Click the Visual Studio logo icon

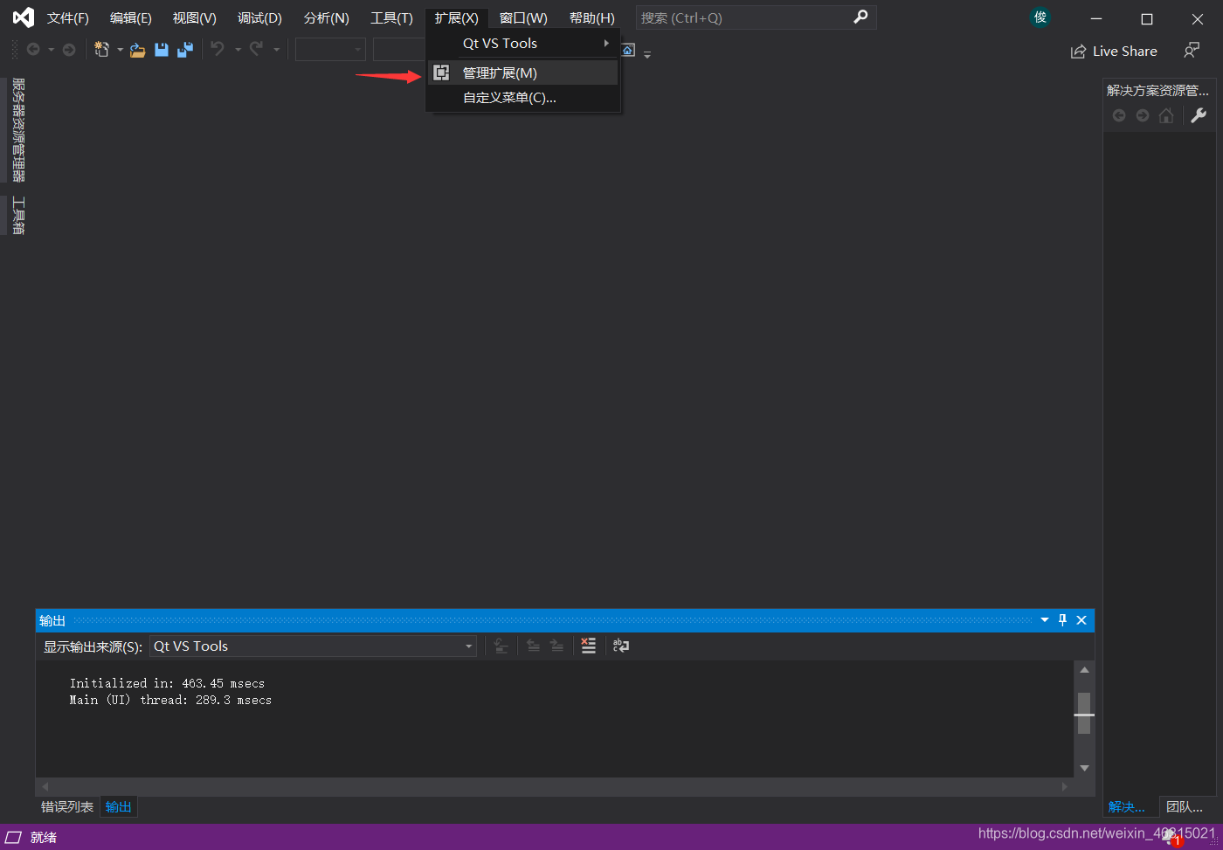click(24, 17)
